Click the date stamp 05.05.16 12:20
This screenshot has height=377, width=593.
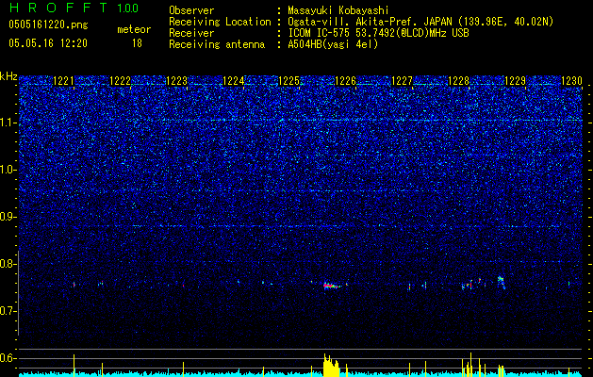coord(48,43)
